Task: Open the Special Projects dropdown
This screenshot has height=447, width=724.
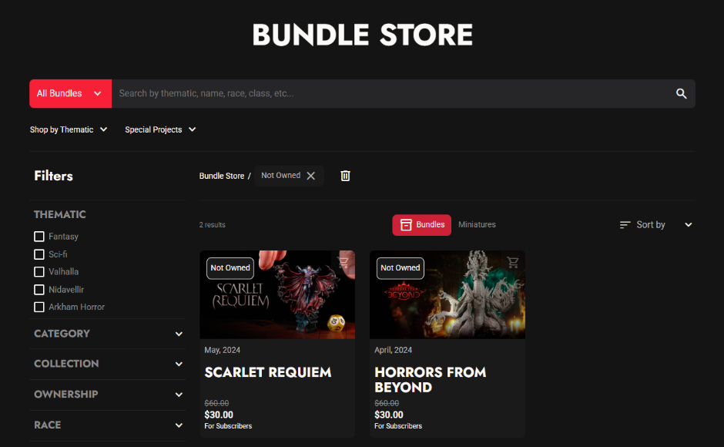Action: click(160, 129)
